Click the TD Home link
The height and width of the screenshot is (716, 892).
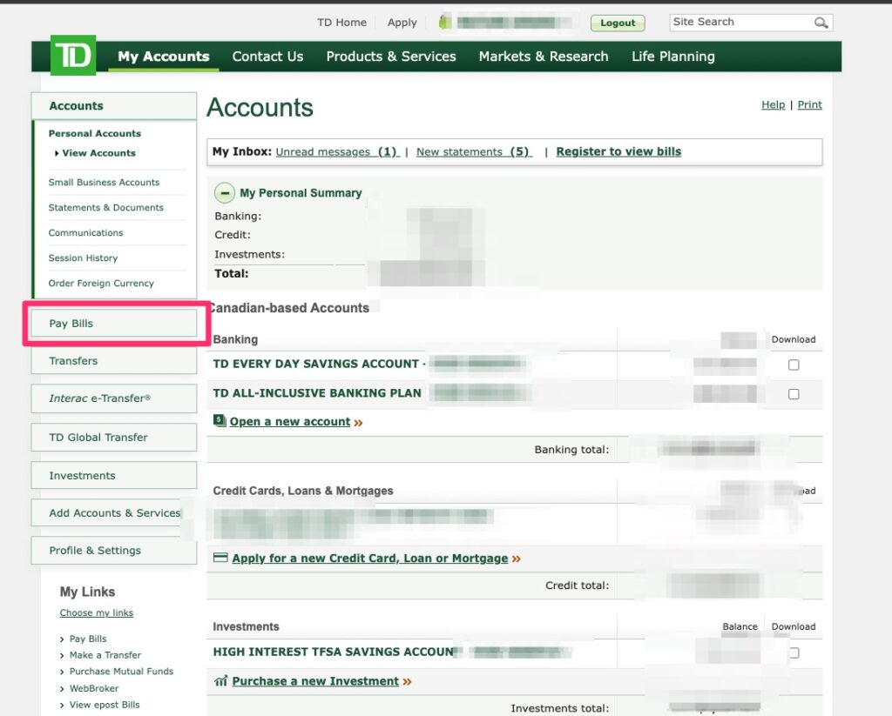pyautogui.click(x=341, y=22)
